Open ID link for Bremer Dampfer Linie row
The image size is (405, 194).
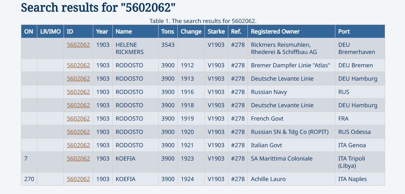(78, 66)
